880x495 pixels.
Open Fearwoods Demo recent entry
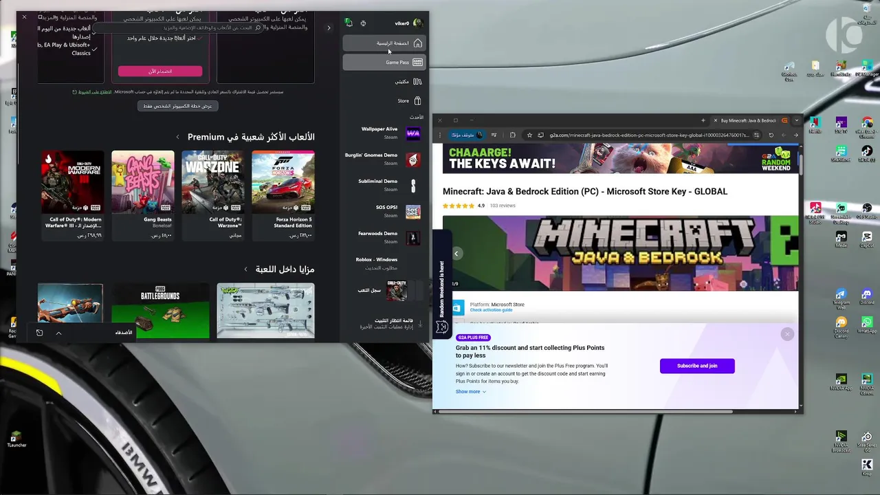tap(384, 238)
